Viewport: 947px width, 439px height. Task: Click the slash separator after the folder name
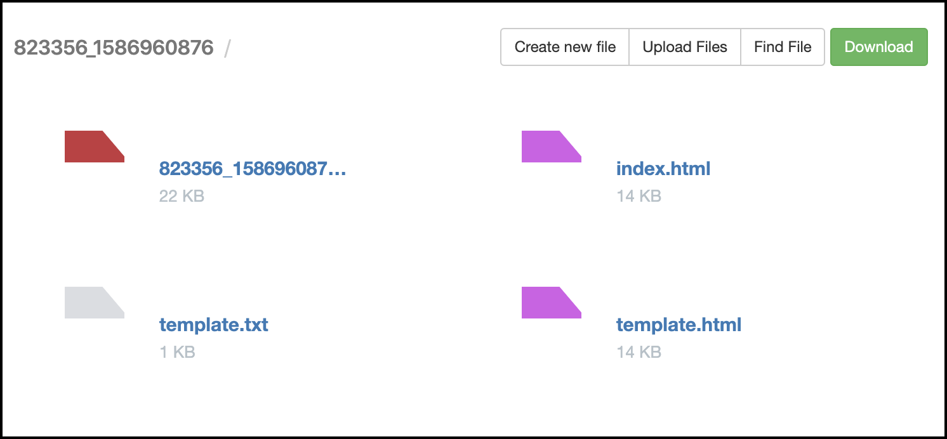click(x=227, y=48)
